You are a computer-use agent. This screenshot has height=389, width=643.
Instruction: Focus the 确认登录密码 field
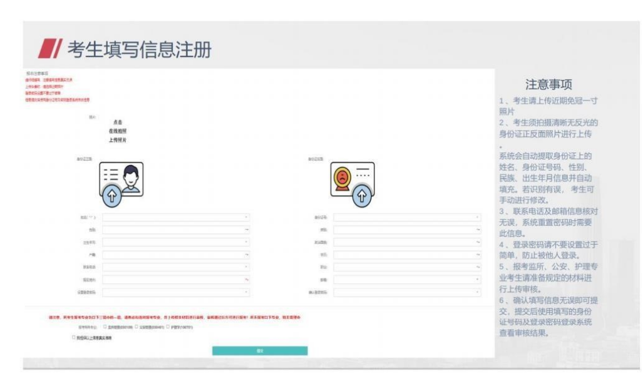click(407, 292)
